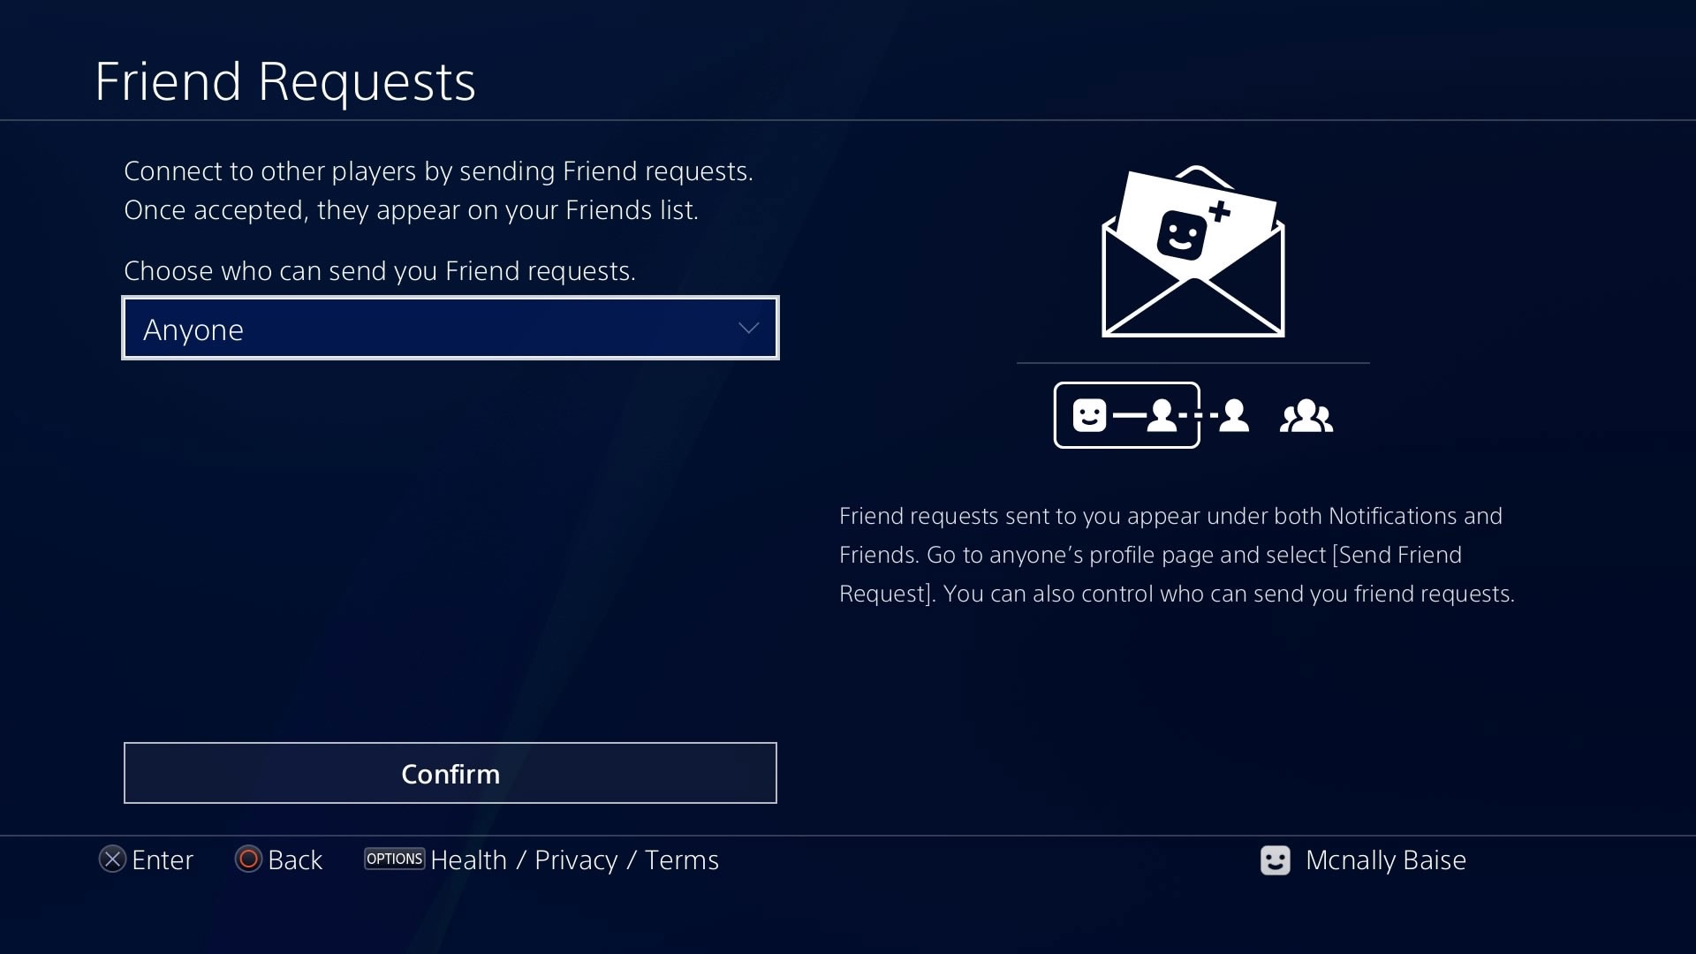
Task: Click the OPTIONS button label icon
Action: pos(394,859)
